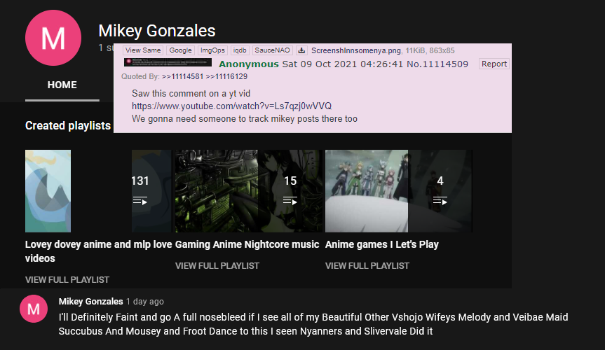Follow quoted reply >>11114581
Viewport: 605px width, 350px height.
(182, 76)
